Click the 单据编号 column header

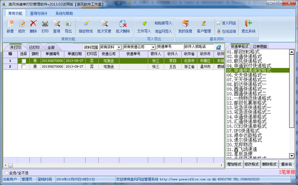coord(53,54)
